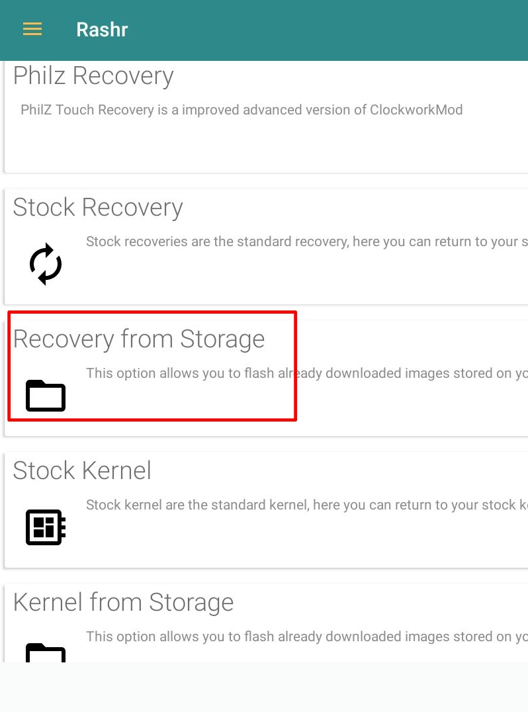This screenshot has height=712, width=528.
Task: Open the Stock Recovery heading
Action: (x=98, y=208)
